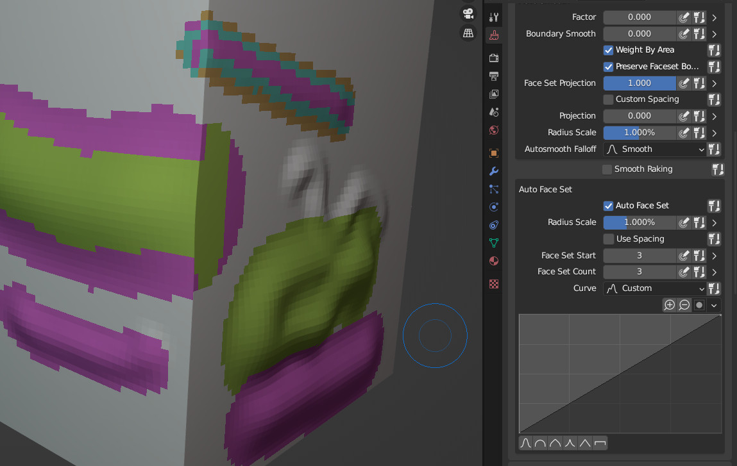Open Curve Custom dropdown
Image resolution: width=737 pixels, height=466 pixels.
(655, 288)
